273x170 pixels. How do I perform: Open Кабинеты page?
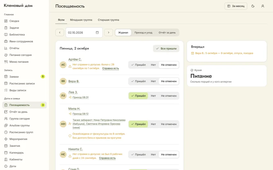[x=25, y=159]
